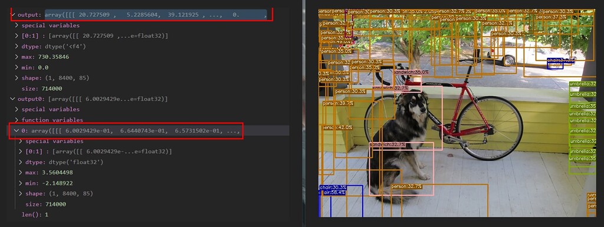
Task: Click the sandwich:35.0% detection label
Action: point(411,72)
